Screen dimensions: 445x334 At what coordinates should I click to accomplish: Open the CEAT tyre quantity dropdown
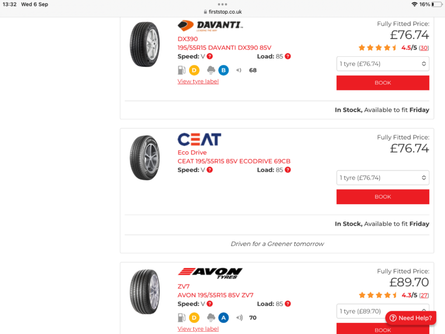[x=383, y=178]
